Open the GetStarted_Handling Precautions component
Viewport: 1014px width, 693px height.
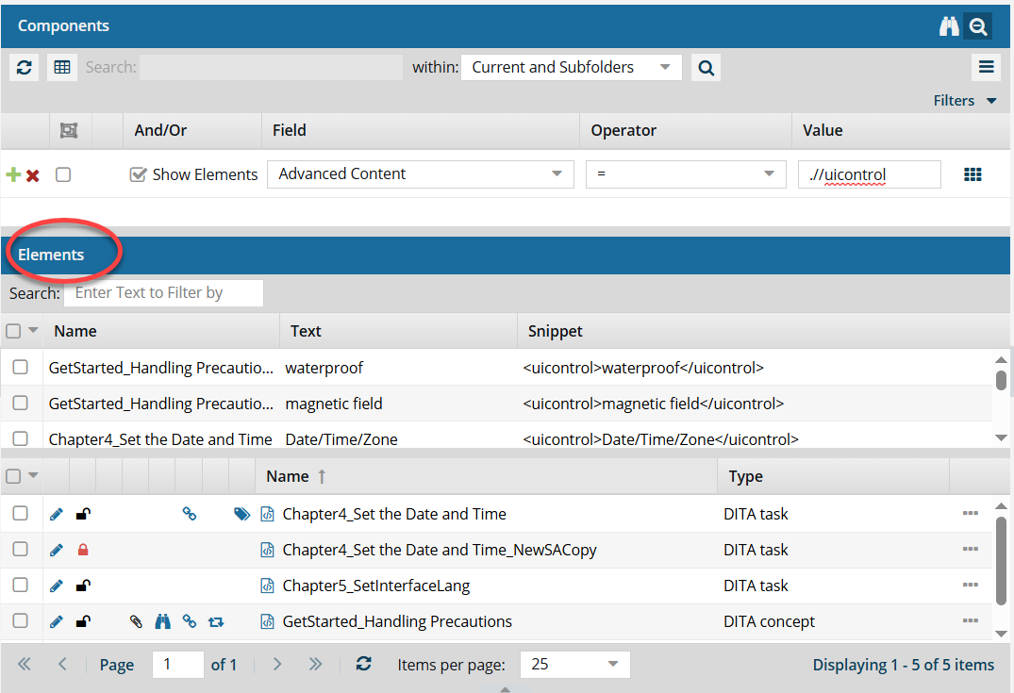(x=397, y=622)
